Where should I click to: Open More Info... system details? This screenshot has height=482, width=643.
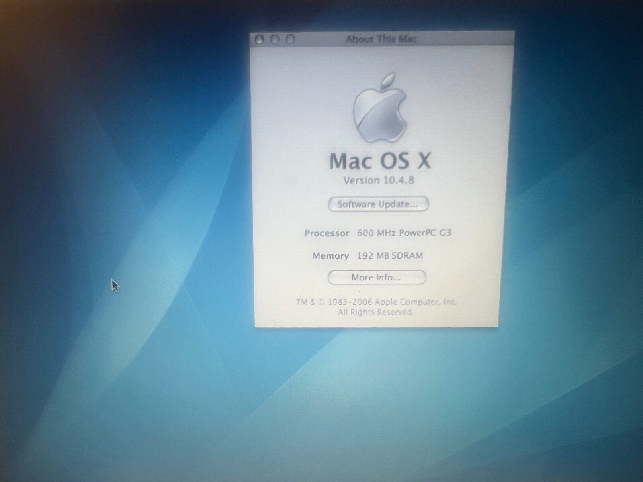[x=377, y=277]
